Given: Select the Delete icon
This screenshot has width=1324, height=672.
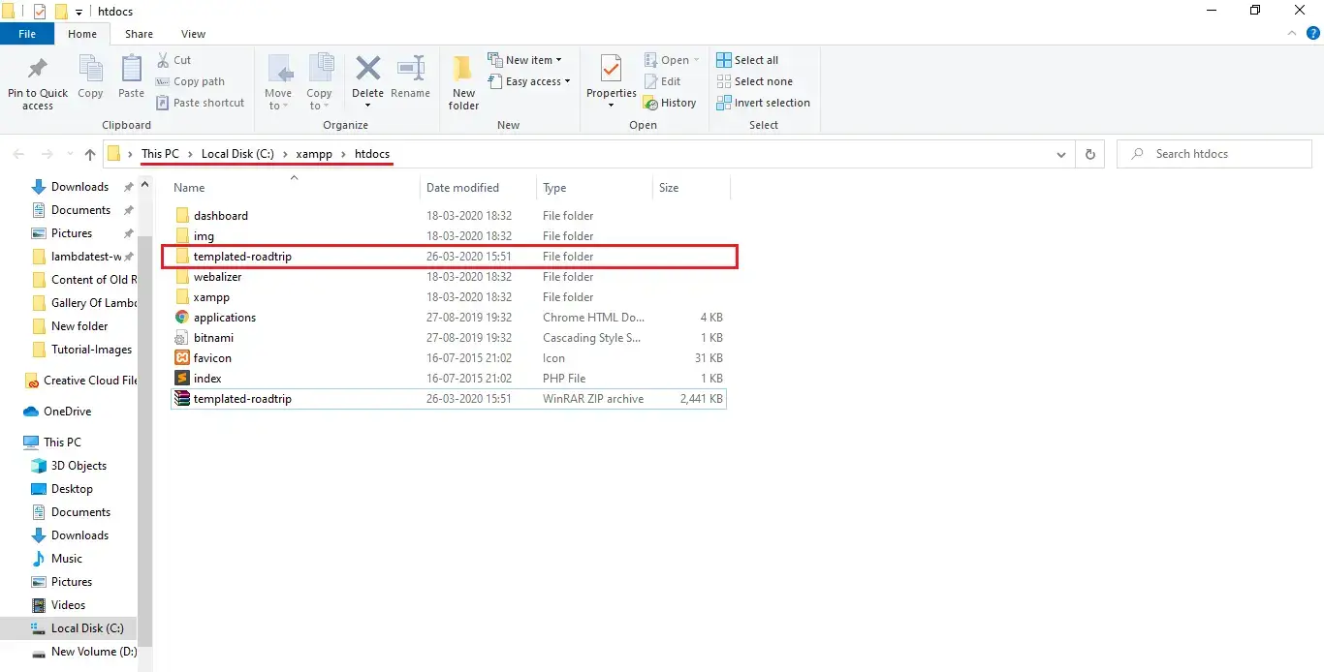Looking at the screenshot, I should coord(367,77).
